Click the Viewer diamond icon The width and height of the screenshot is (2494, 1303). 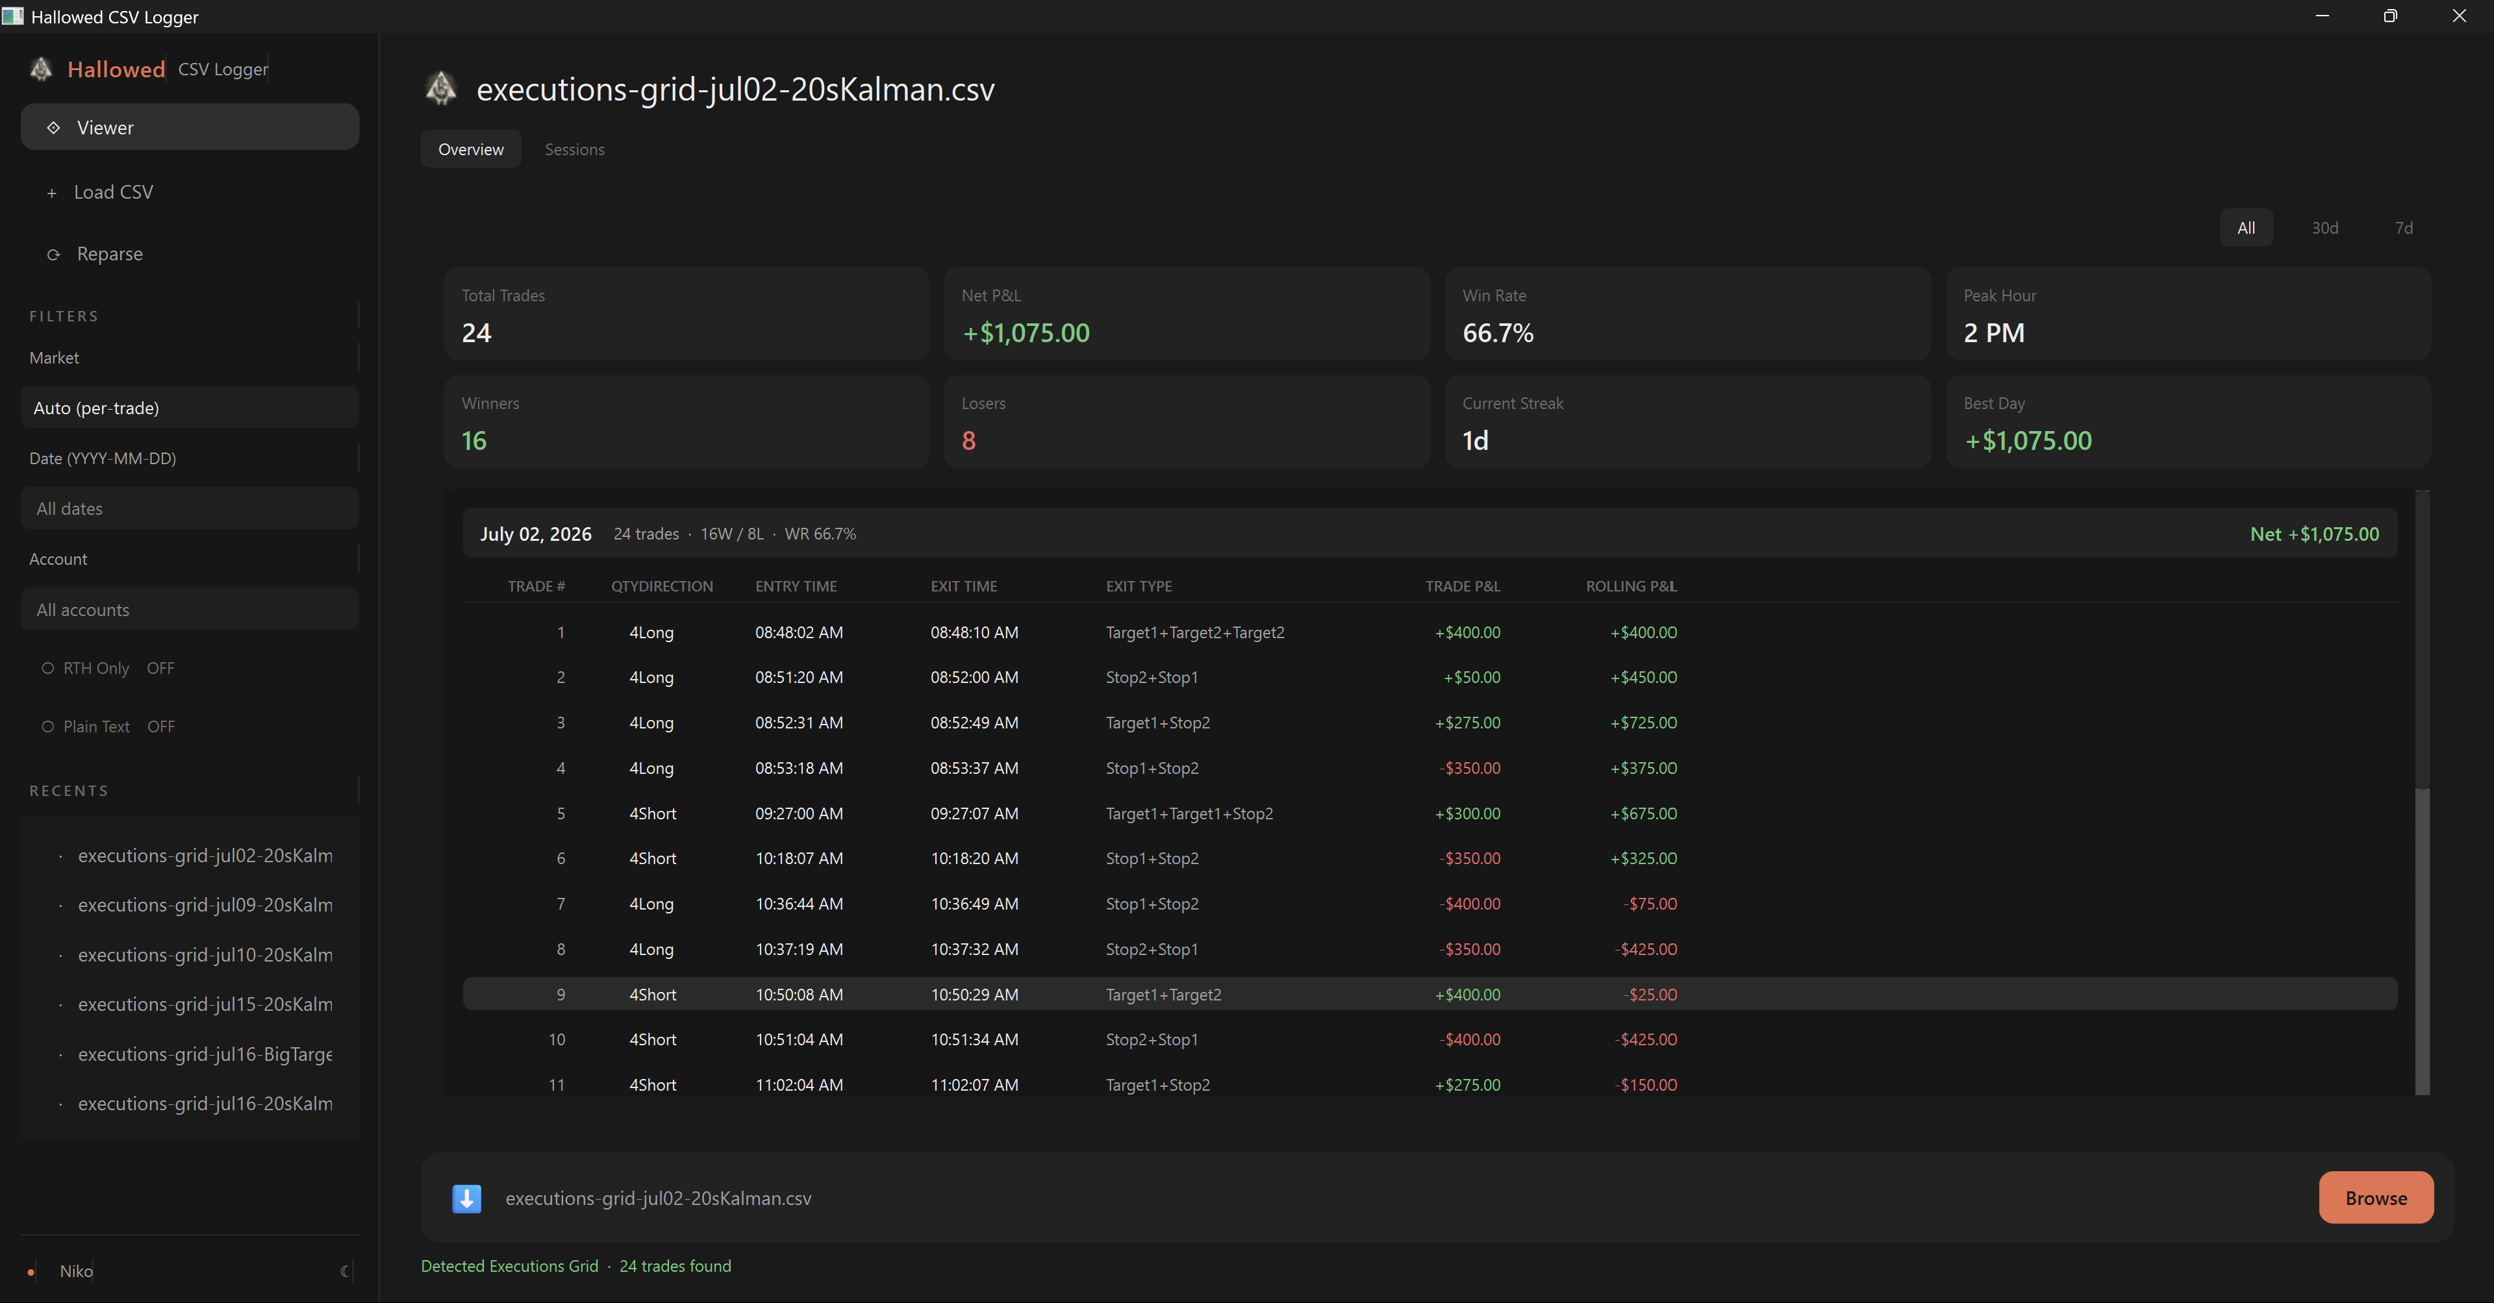pyautogui.click(x=53, y=128)
